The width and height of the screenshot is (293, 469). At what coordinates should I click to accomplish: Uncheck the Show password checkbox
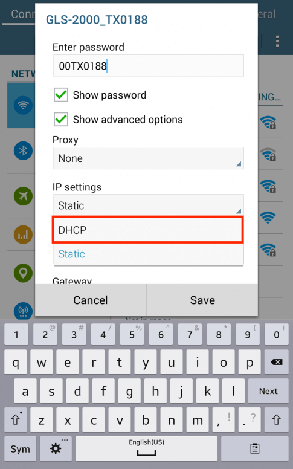point(61,95)
